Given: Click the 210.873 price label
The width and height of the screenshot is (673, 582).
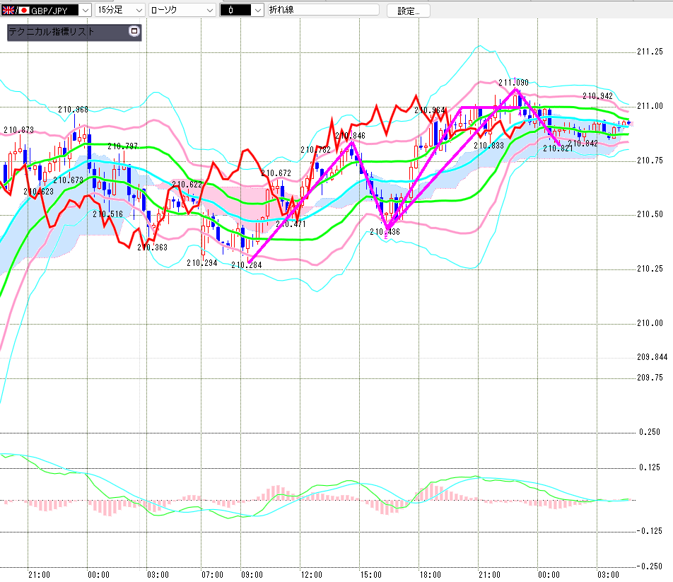Looking at the screenshot, I should click(x=18, y=129).
